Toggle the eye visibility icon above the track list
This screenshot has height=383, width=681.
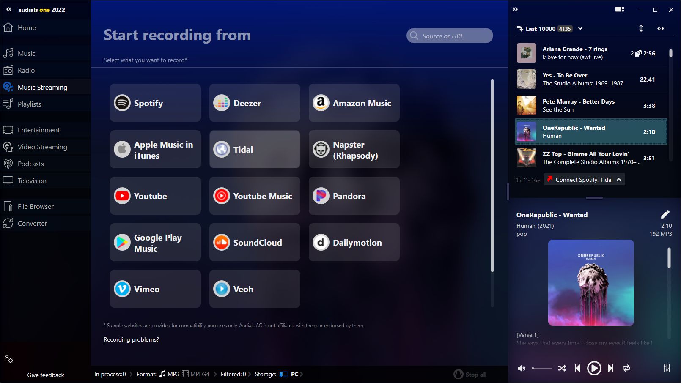tap(661, 28)
